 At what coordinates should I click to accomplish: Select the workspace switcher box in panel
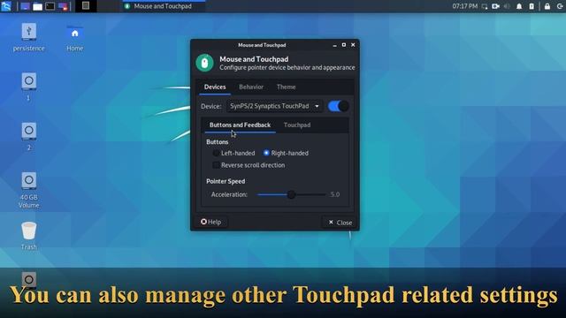click(x=86, y=6)
